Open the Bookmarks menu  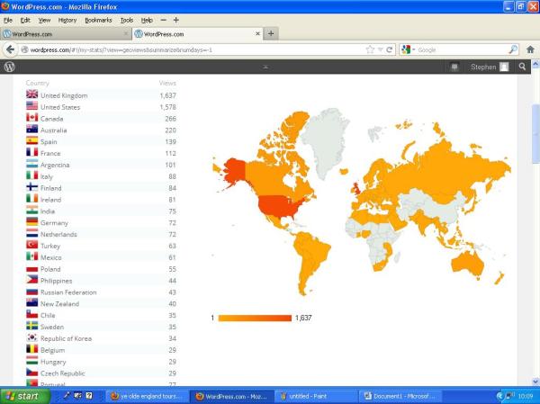tap(98, 21)
